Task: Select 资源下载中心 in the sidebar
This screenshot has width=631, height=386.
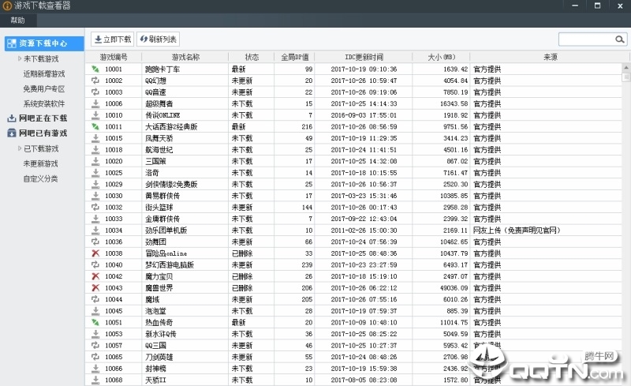Action: (44, 43)
